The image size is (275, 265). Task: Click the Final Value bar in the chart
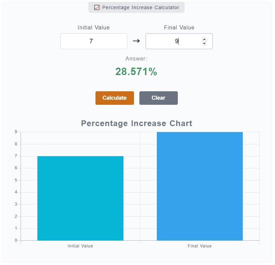(199, 186)
